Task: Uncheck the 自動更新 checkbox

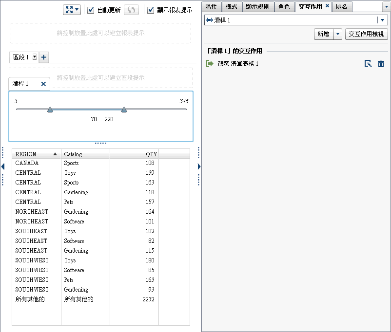Action: point(90,9)
